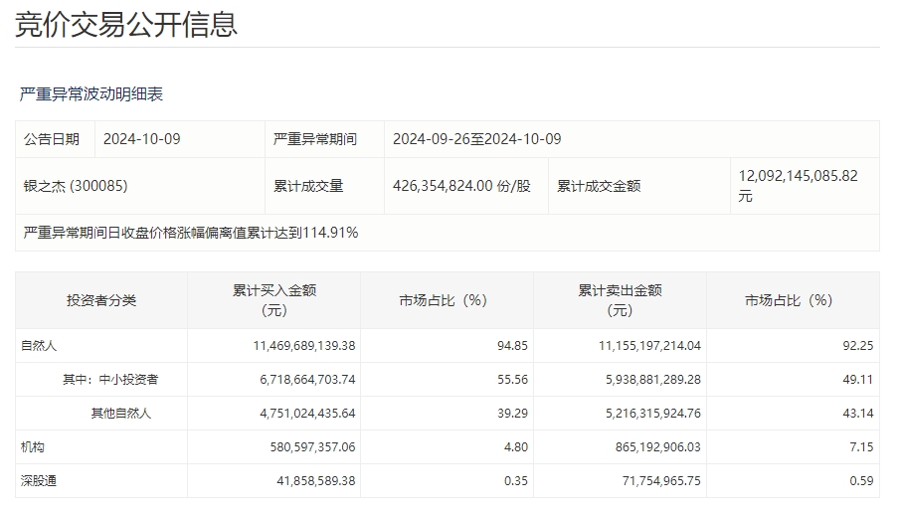Click the 投资者分类 column header
The height and width of the screenshot is (514, 902).
click(101, 300)
